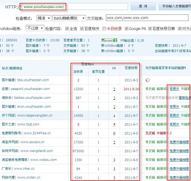Image resolution: width=191 pixels, height=181 pixels.
Task: Click the 无反链 status in the 5144free.cn row
Action: click(150, 133)
